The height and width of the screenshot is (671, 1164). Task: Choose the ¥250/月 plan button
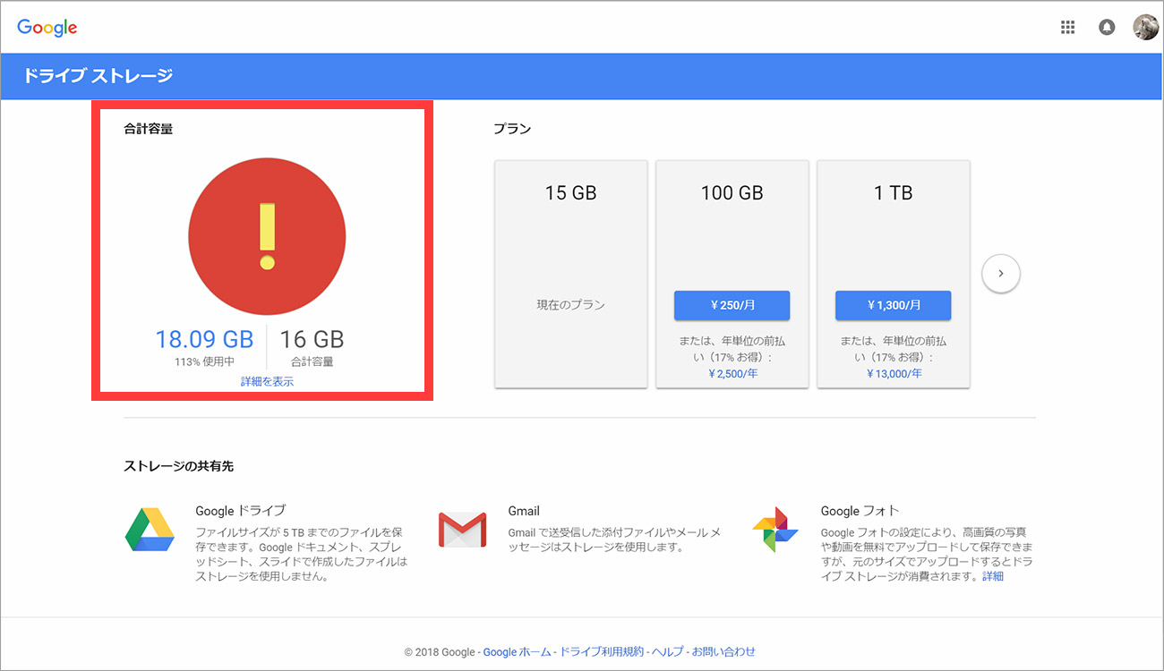[x=732, y=305]
